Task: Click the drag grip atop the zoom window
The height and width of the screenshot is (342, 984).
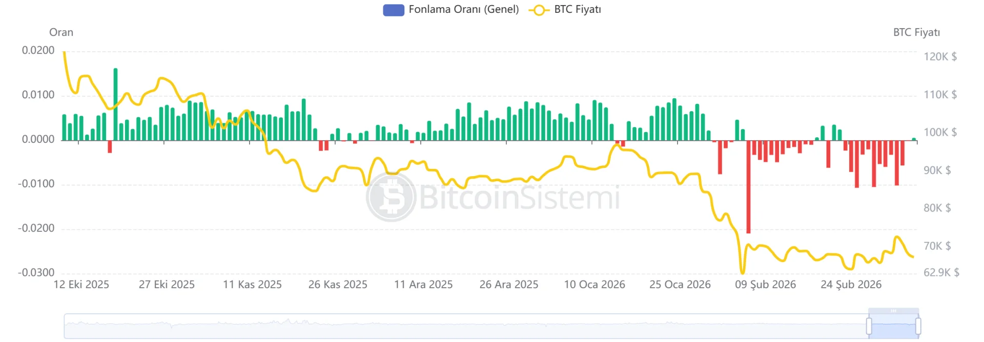Action: point(893,311)
